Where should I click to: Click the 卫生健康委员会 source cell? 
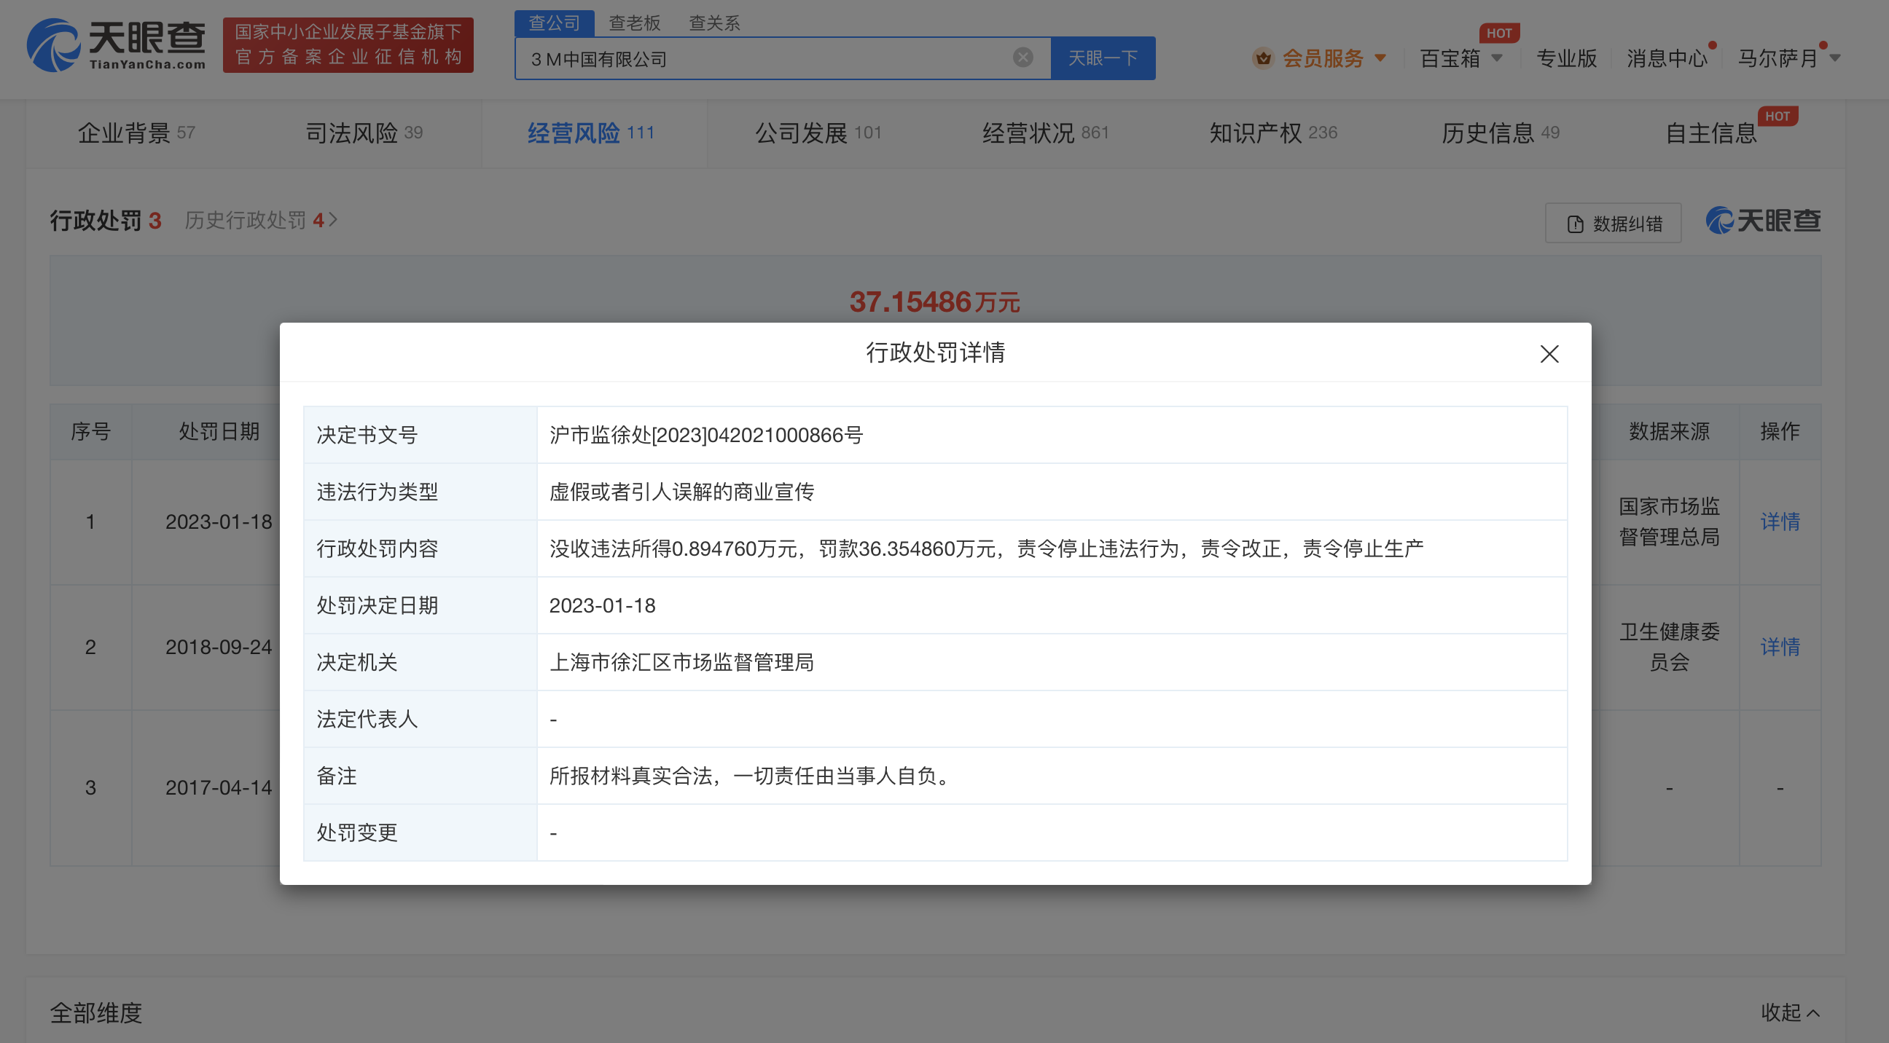click(1669, 647)
